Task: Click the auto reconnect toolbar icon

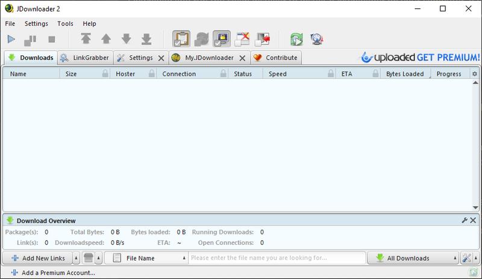Action: pos(201,39)
